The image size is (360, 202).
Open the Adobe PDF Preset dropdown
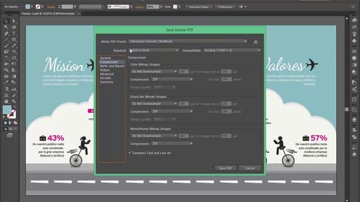point(188,42)
